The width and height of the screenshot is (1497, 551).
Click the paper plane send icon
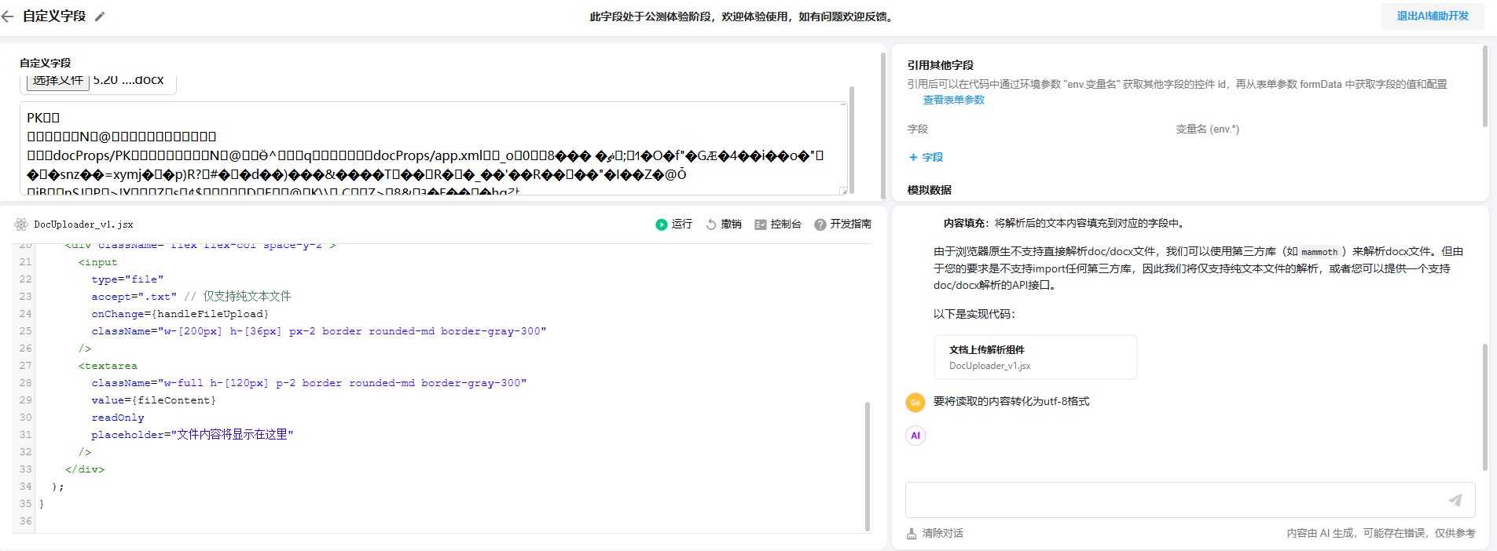click(1455, 500)
